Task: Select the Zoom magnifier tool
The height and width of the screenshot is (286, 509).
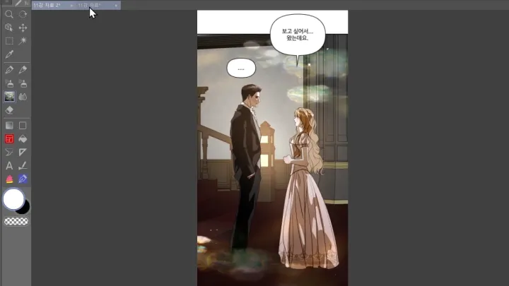Action: [x=9, y=14]
